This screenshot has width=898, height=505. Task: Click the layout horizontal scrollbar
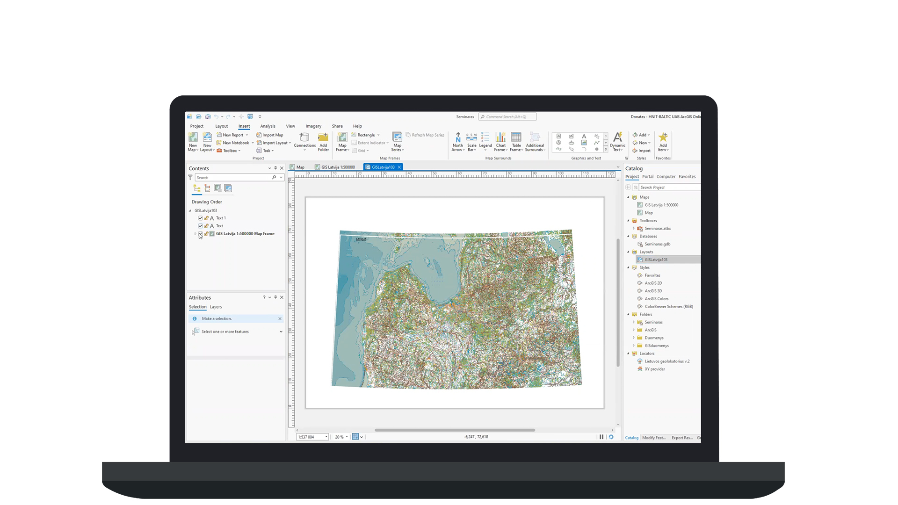454,430
